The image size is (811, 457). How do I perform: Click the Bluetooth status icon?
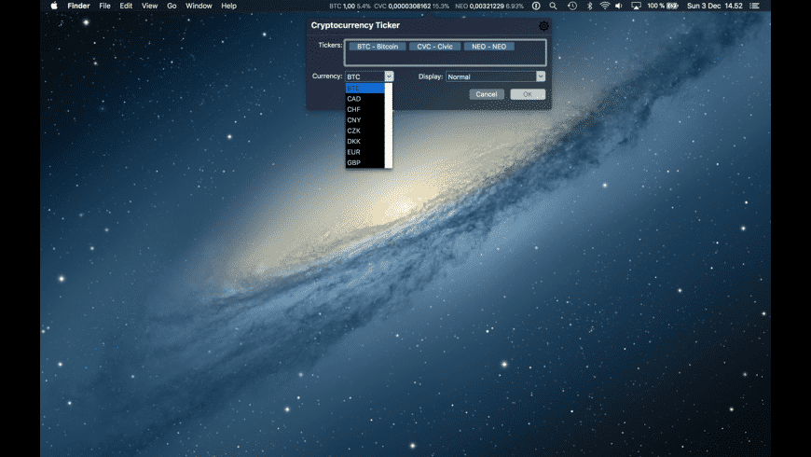pyautogui.click(x=589, y=6)
